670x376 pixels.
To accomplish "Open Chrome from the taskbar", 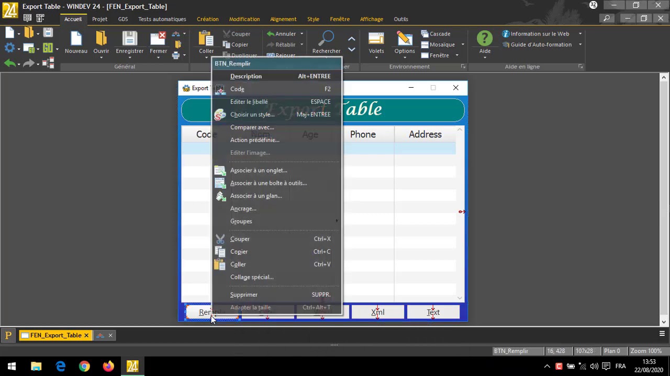I will click(x=84, y=366).
